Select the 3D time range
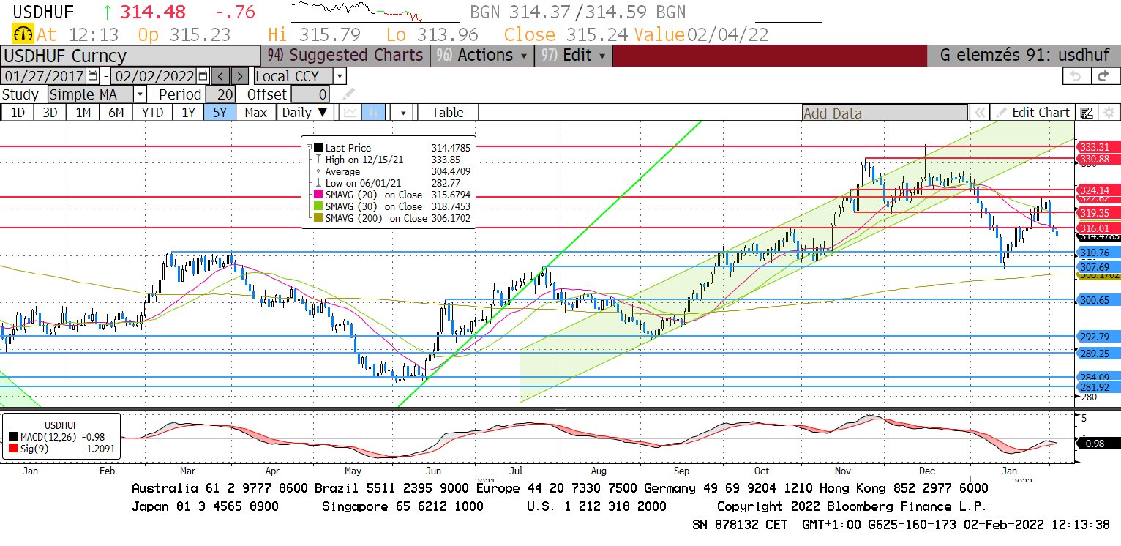 click(x=50, y=113)
